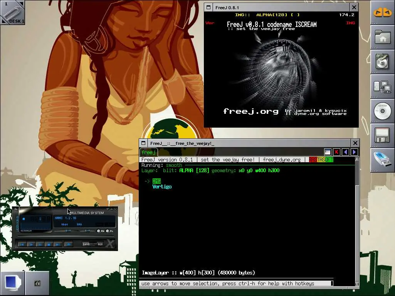
Task: Click the new terminal tab icon
Action: (x=328, y=152)
